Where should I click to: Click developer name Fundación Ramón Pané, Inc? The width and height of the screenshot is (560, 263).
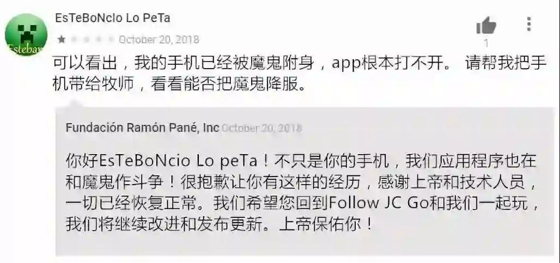tap(142, 128)
